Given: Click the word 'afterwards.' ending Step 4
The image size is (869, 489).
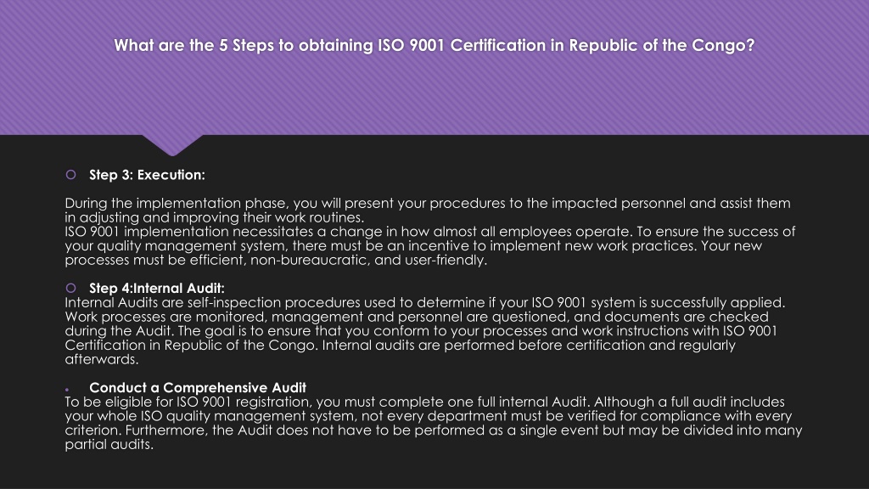Looking at the screenshot, I should [x=102, y=359].
